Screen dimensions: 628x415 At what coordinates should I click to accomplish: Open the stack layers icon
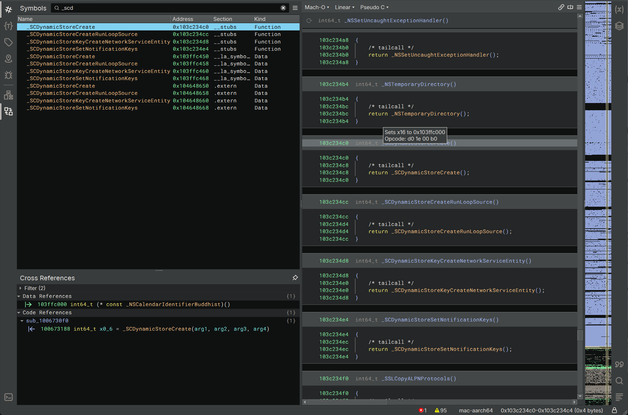619,26
